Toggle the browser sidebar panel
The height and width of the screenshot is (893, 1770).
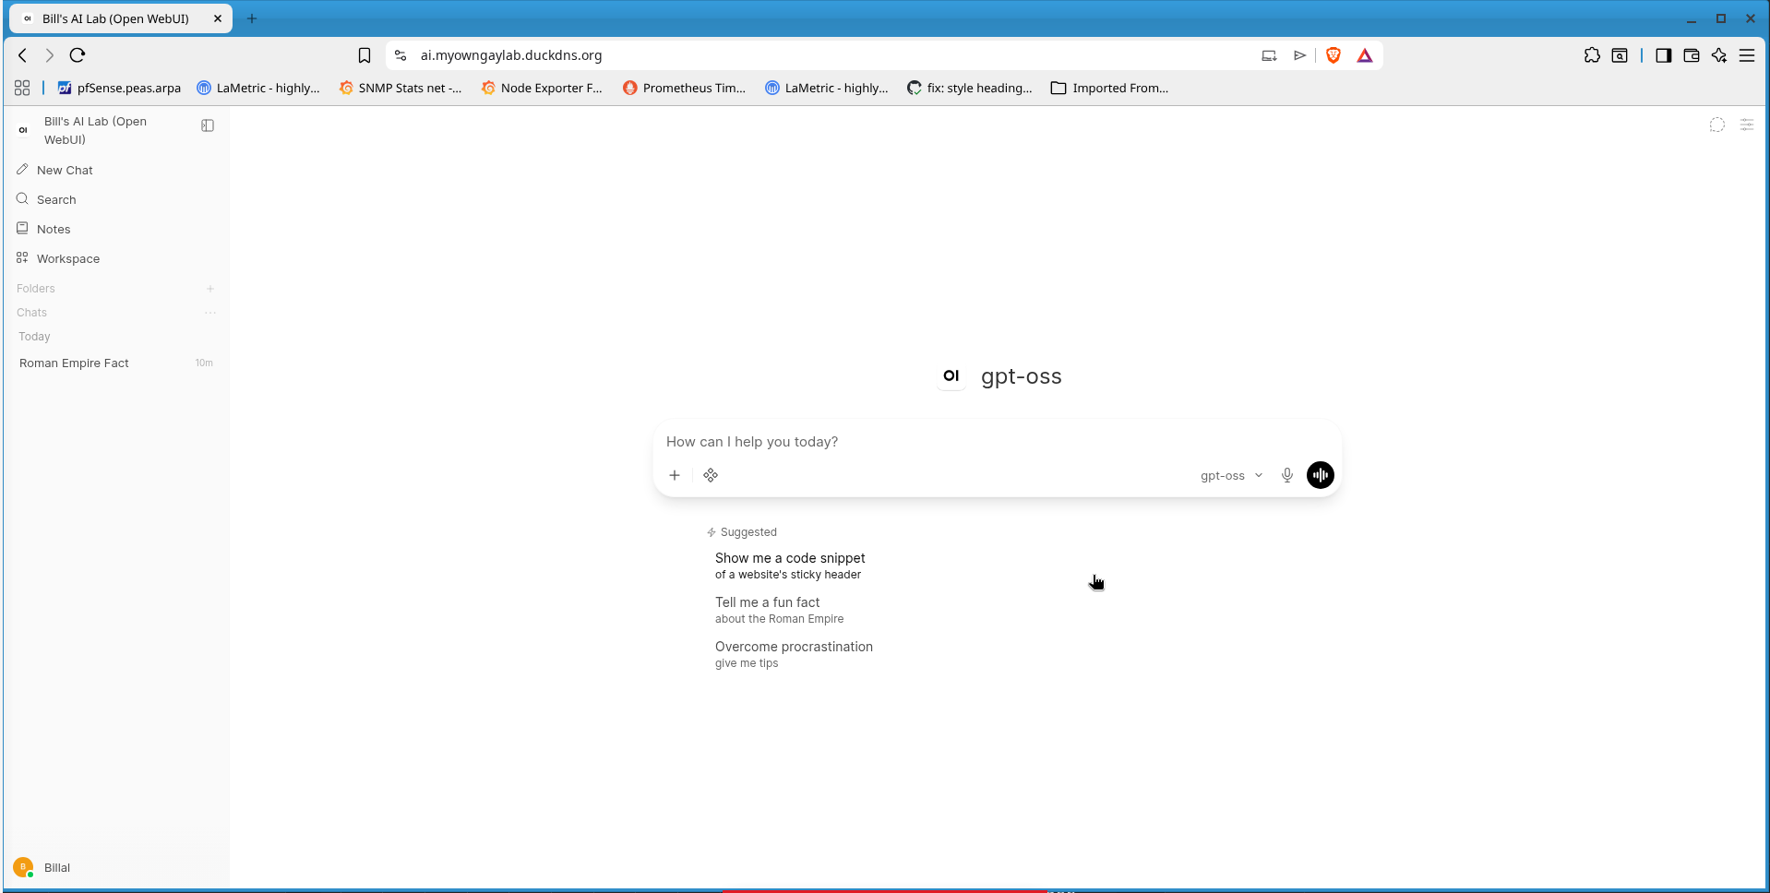(x=1664, y=55)
